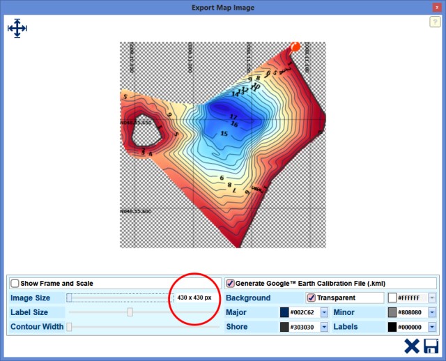
Task: Click the Labels black color swatch
Action: [x=392, y=327]
